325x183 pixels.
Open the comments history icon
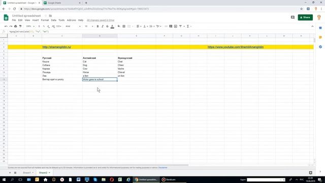click(292, 17)
